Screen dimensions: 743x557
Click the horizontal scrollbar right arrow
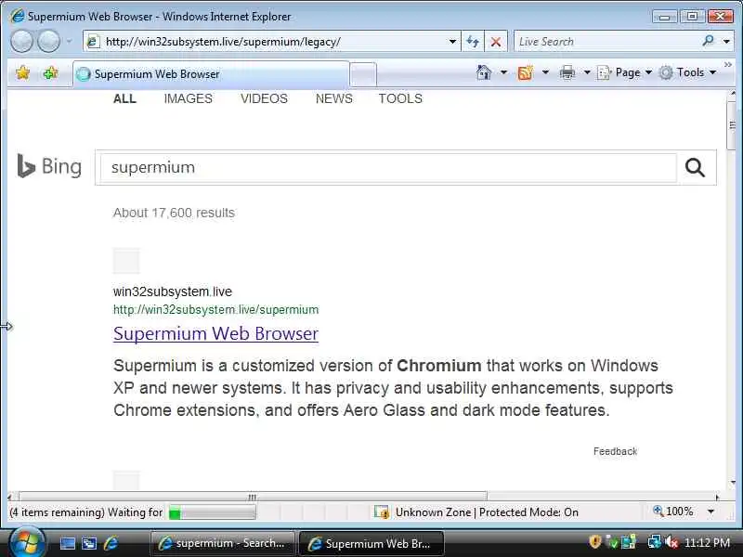pyautogui.click(x=717, y=498)
